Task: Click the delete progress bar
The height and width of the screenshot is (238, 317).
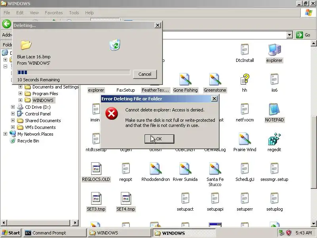Action: pyautogui.click(x=74, y=72)
